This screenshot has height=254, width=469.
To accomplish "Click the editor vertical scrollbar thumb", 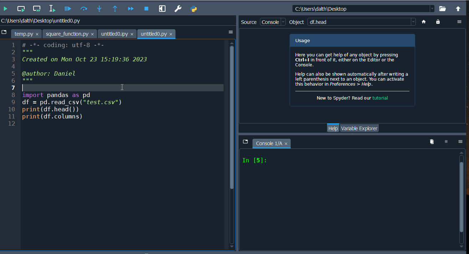I will [232, 117].
